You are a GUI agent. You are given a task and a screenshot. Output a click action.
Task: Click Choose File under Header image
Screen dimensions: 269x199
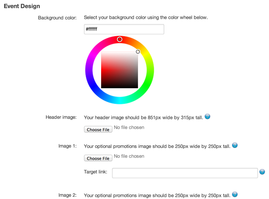pyautogui.click(x=98, y=129)
